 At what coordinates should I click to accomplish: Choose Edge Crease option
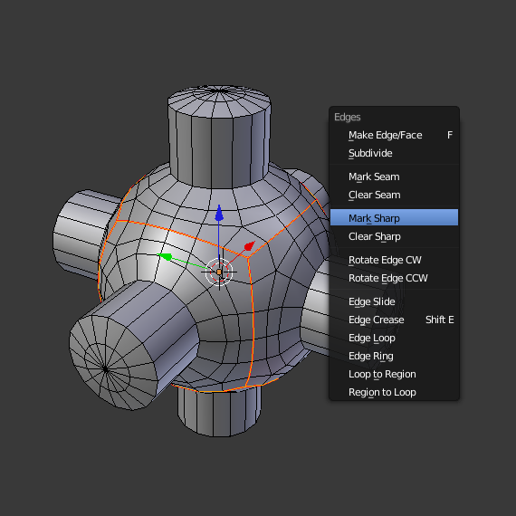(x=394, y=320)
